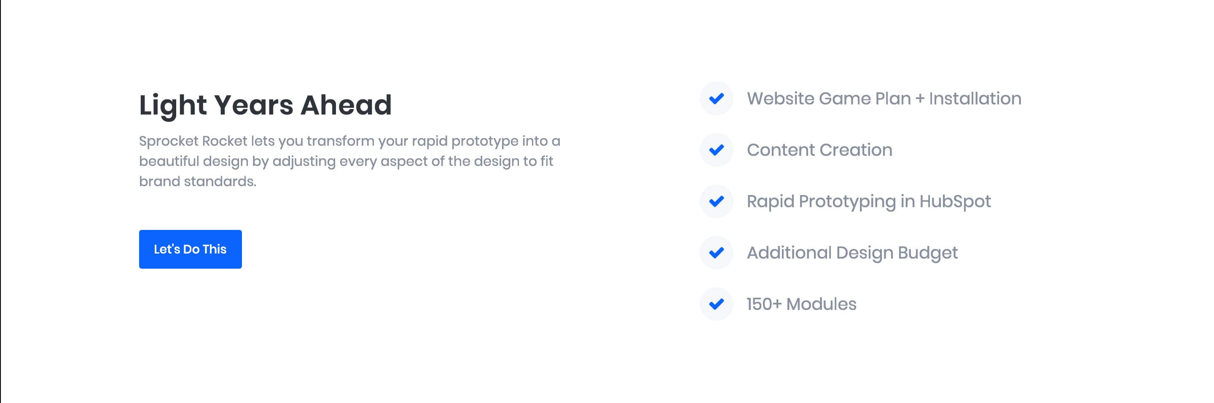Image resolution: width=1214 pixels, height=403 pixels.
Task: Click the Let's Do This button
Action: 191,249
